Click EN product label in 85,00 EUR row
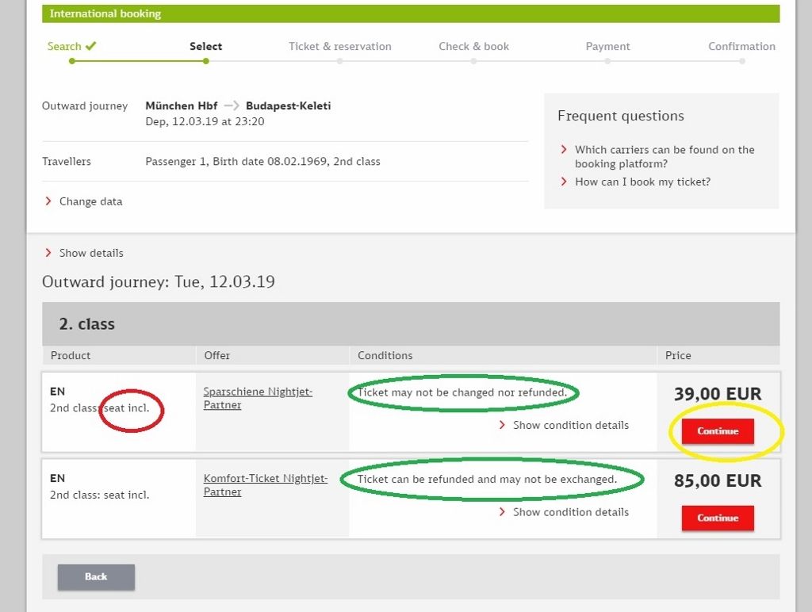Screen dimensions: 812x612 click(57, 478)
